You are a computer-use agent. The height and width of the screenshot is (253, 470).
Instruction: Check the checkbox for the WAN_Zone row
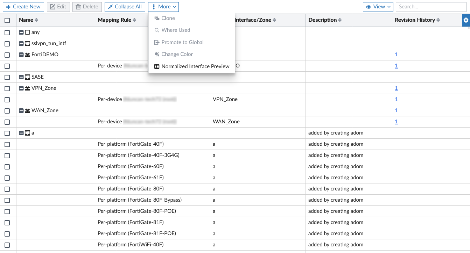(7, 110)
